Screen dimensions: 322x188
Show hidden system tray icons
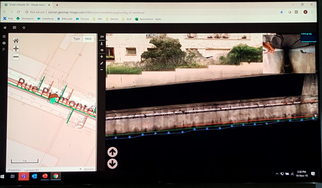pos(277,174)
